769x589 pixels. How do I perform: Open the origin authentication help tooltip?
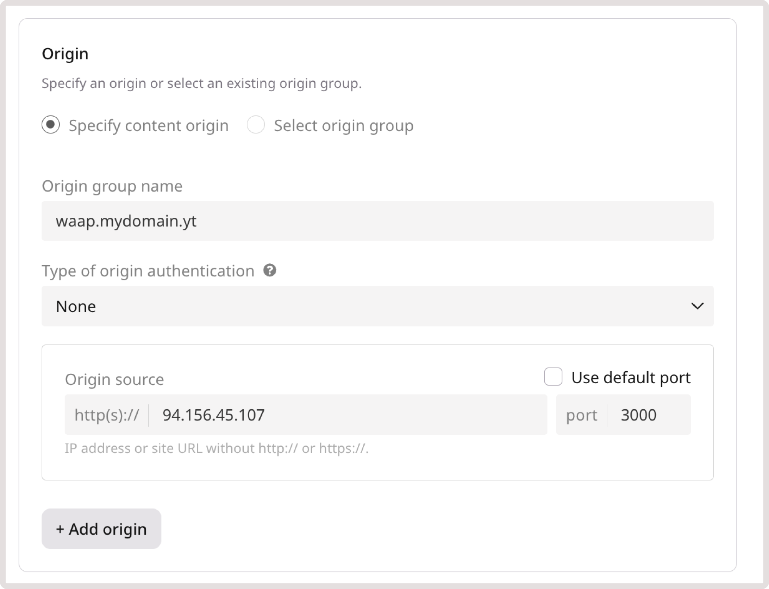(x=270, y=271)
